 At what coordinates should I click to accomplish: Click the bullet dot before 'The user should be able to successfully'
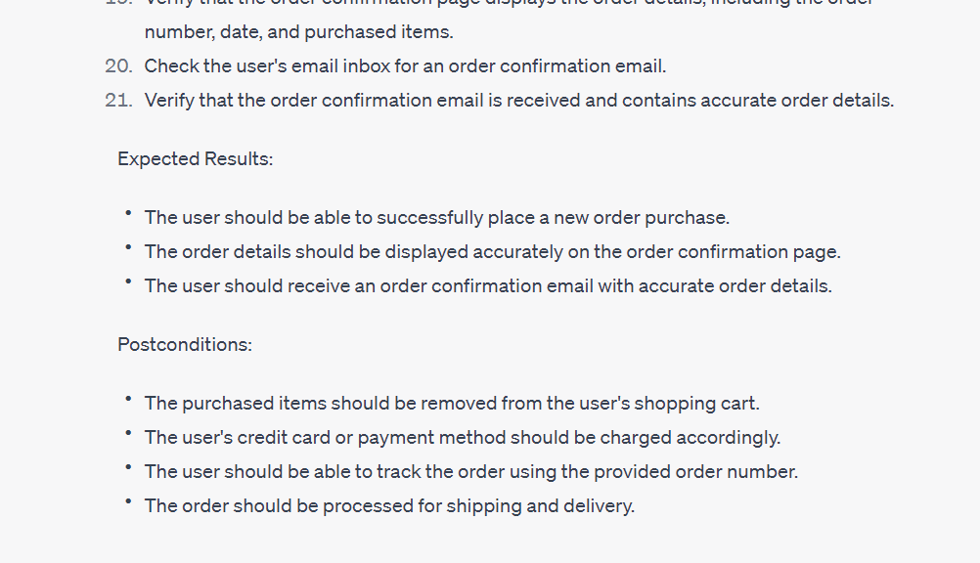[128, 213]
